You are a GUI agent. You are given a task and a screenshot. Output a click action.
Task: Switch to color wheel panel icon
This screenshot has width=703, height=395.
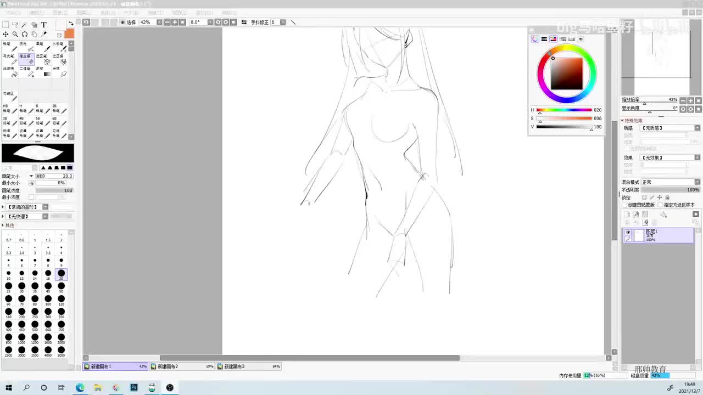[x=535, y=39]
